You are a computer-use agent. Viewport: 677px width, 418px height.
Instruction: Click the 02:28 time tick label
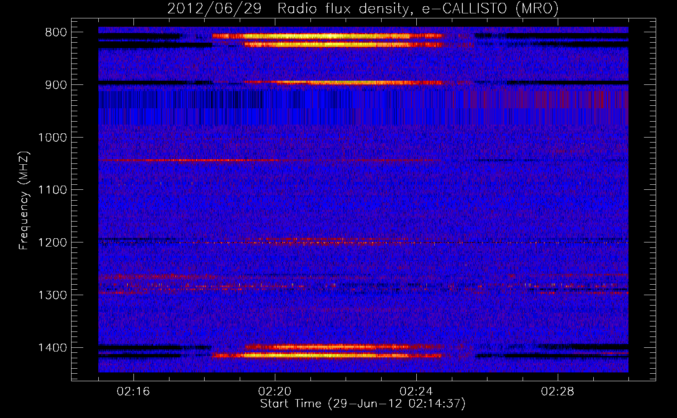coord(558,392)
